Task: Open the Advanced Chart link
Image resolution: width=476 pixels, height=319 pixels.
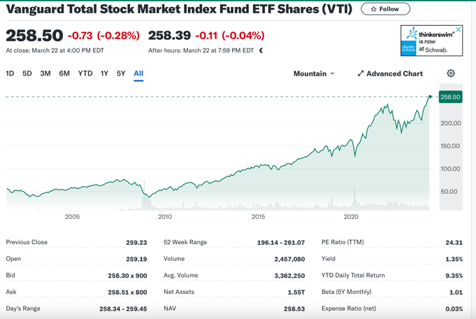Action: tap(390, 73)
